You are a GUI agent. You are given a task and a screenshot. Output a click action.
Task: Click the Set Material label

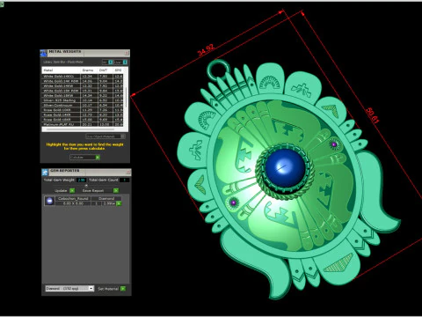point(108,289)
